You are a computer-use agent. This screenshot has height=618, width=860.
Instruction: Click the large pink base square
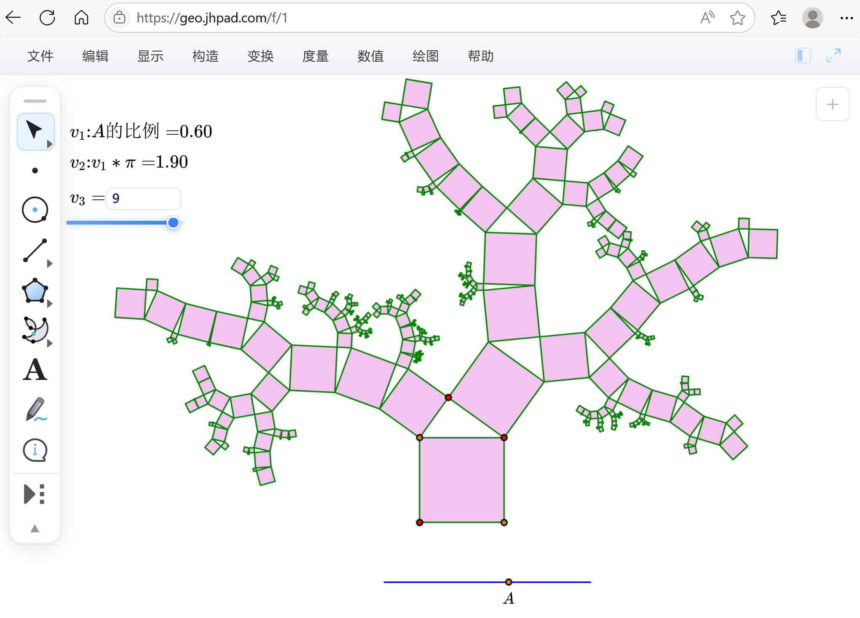[462, 480]
